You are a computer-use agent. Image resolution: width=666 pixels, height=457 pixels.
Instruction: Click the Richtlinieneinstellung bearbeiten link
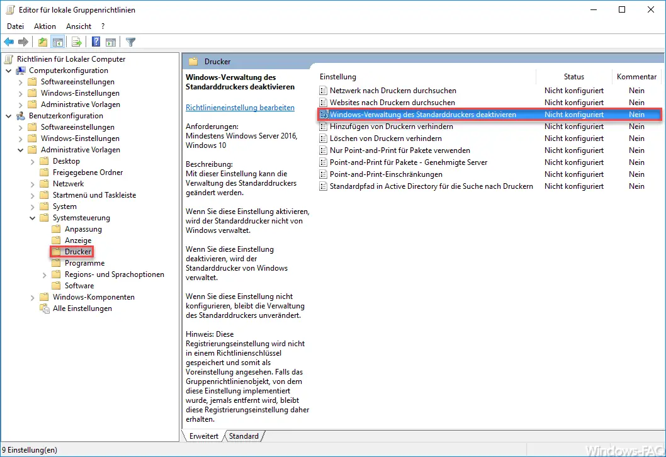240,108
